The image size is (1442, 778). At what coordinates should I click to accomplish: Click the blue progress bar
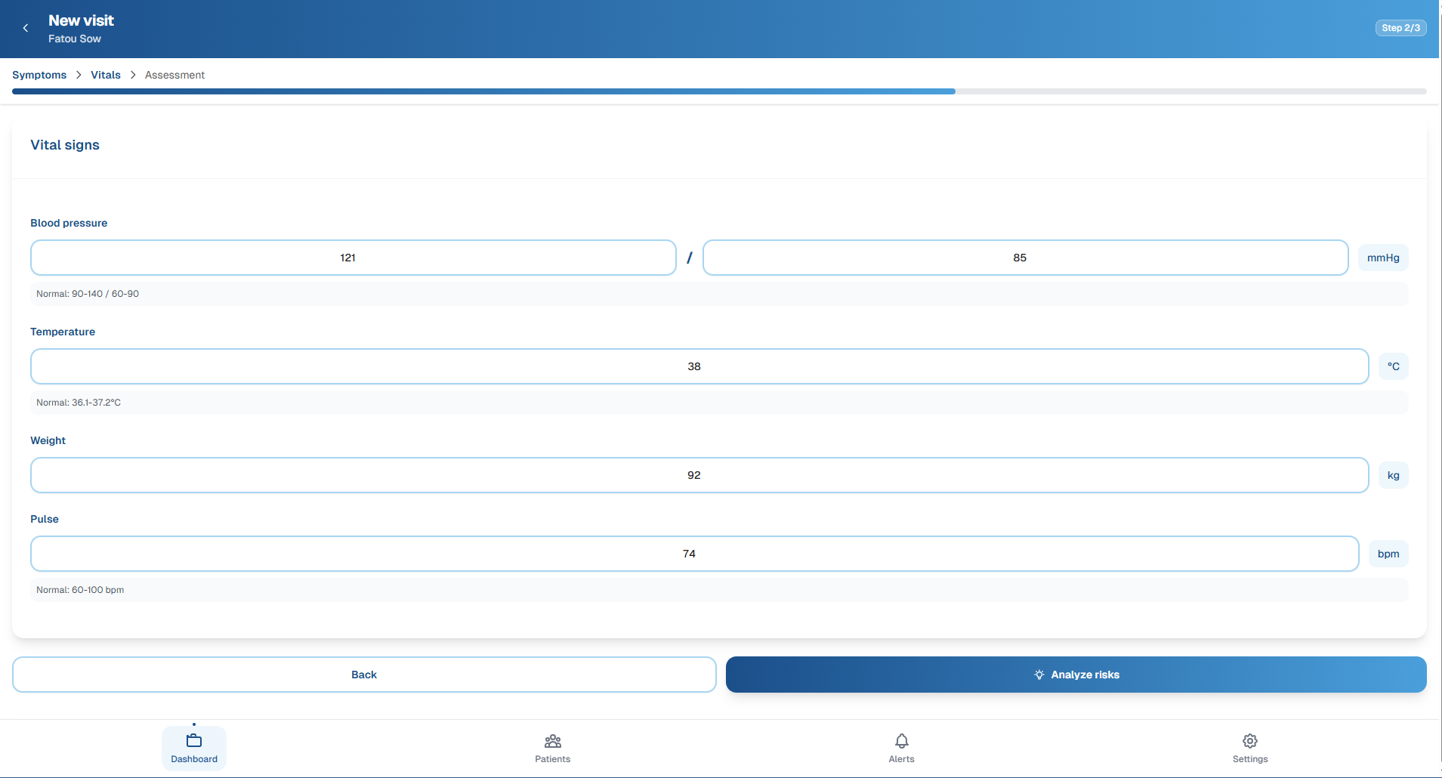coord(483,91)
